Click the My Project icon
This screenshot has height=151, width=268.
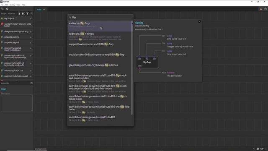tap(2, 18)
